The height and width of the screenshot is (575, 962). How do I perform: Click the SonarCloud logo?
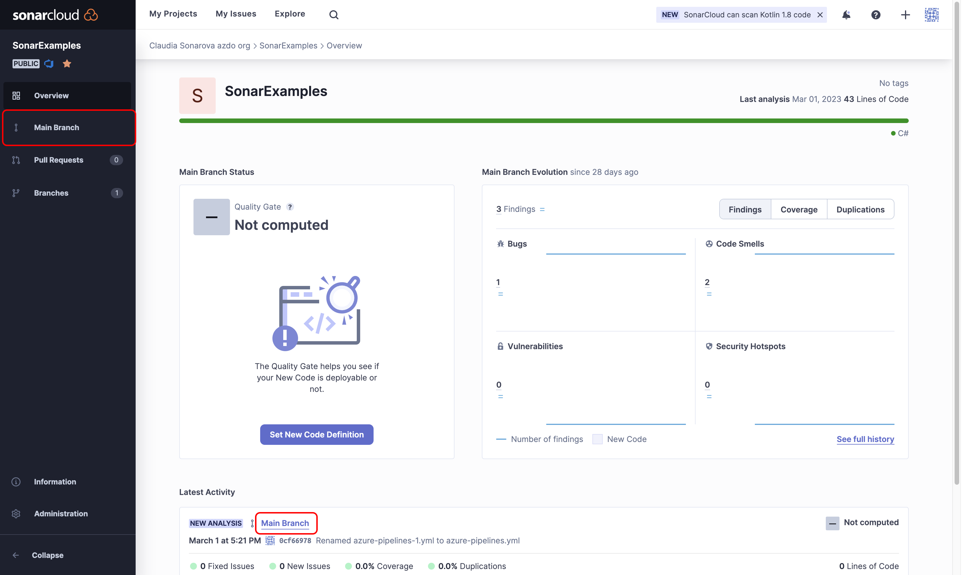[x=55, y=15]
